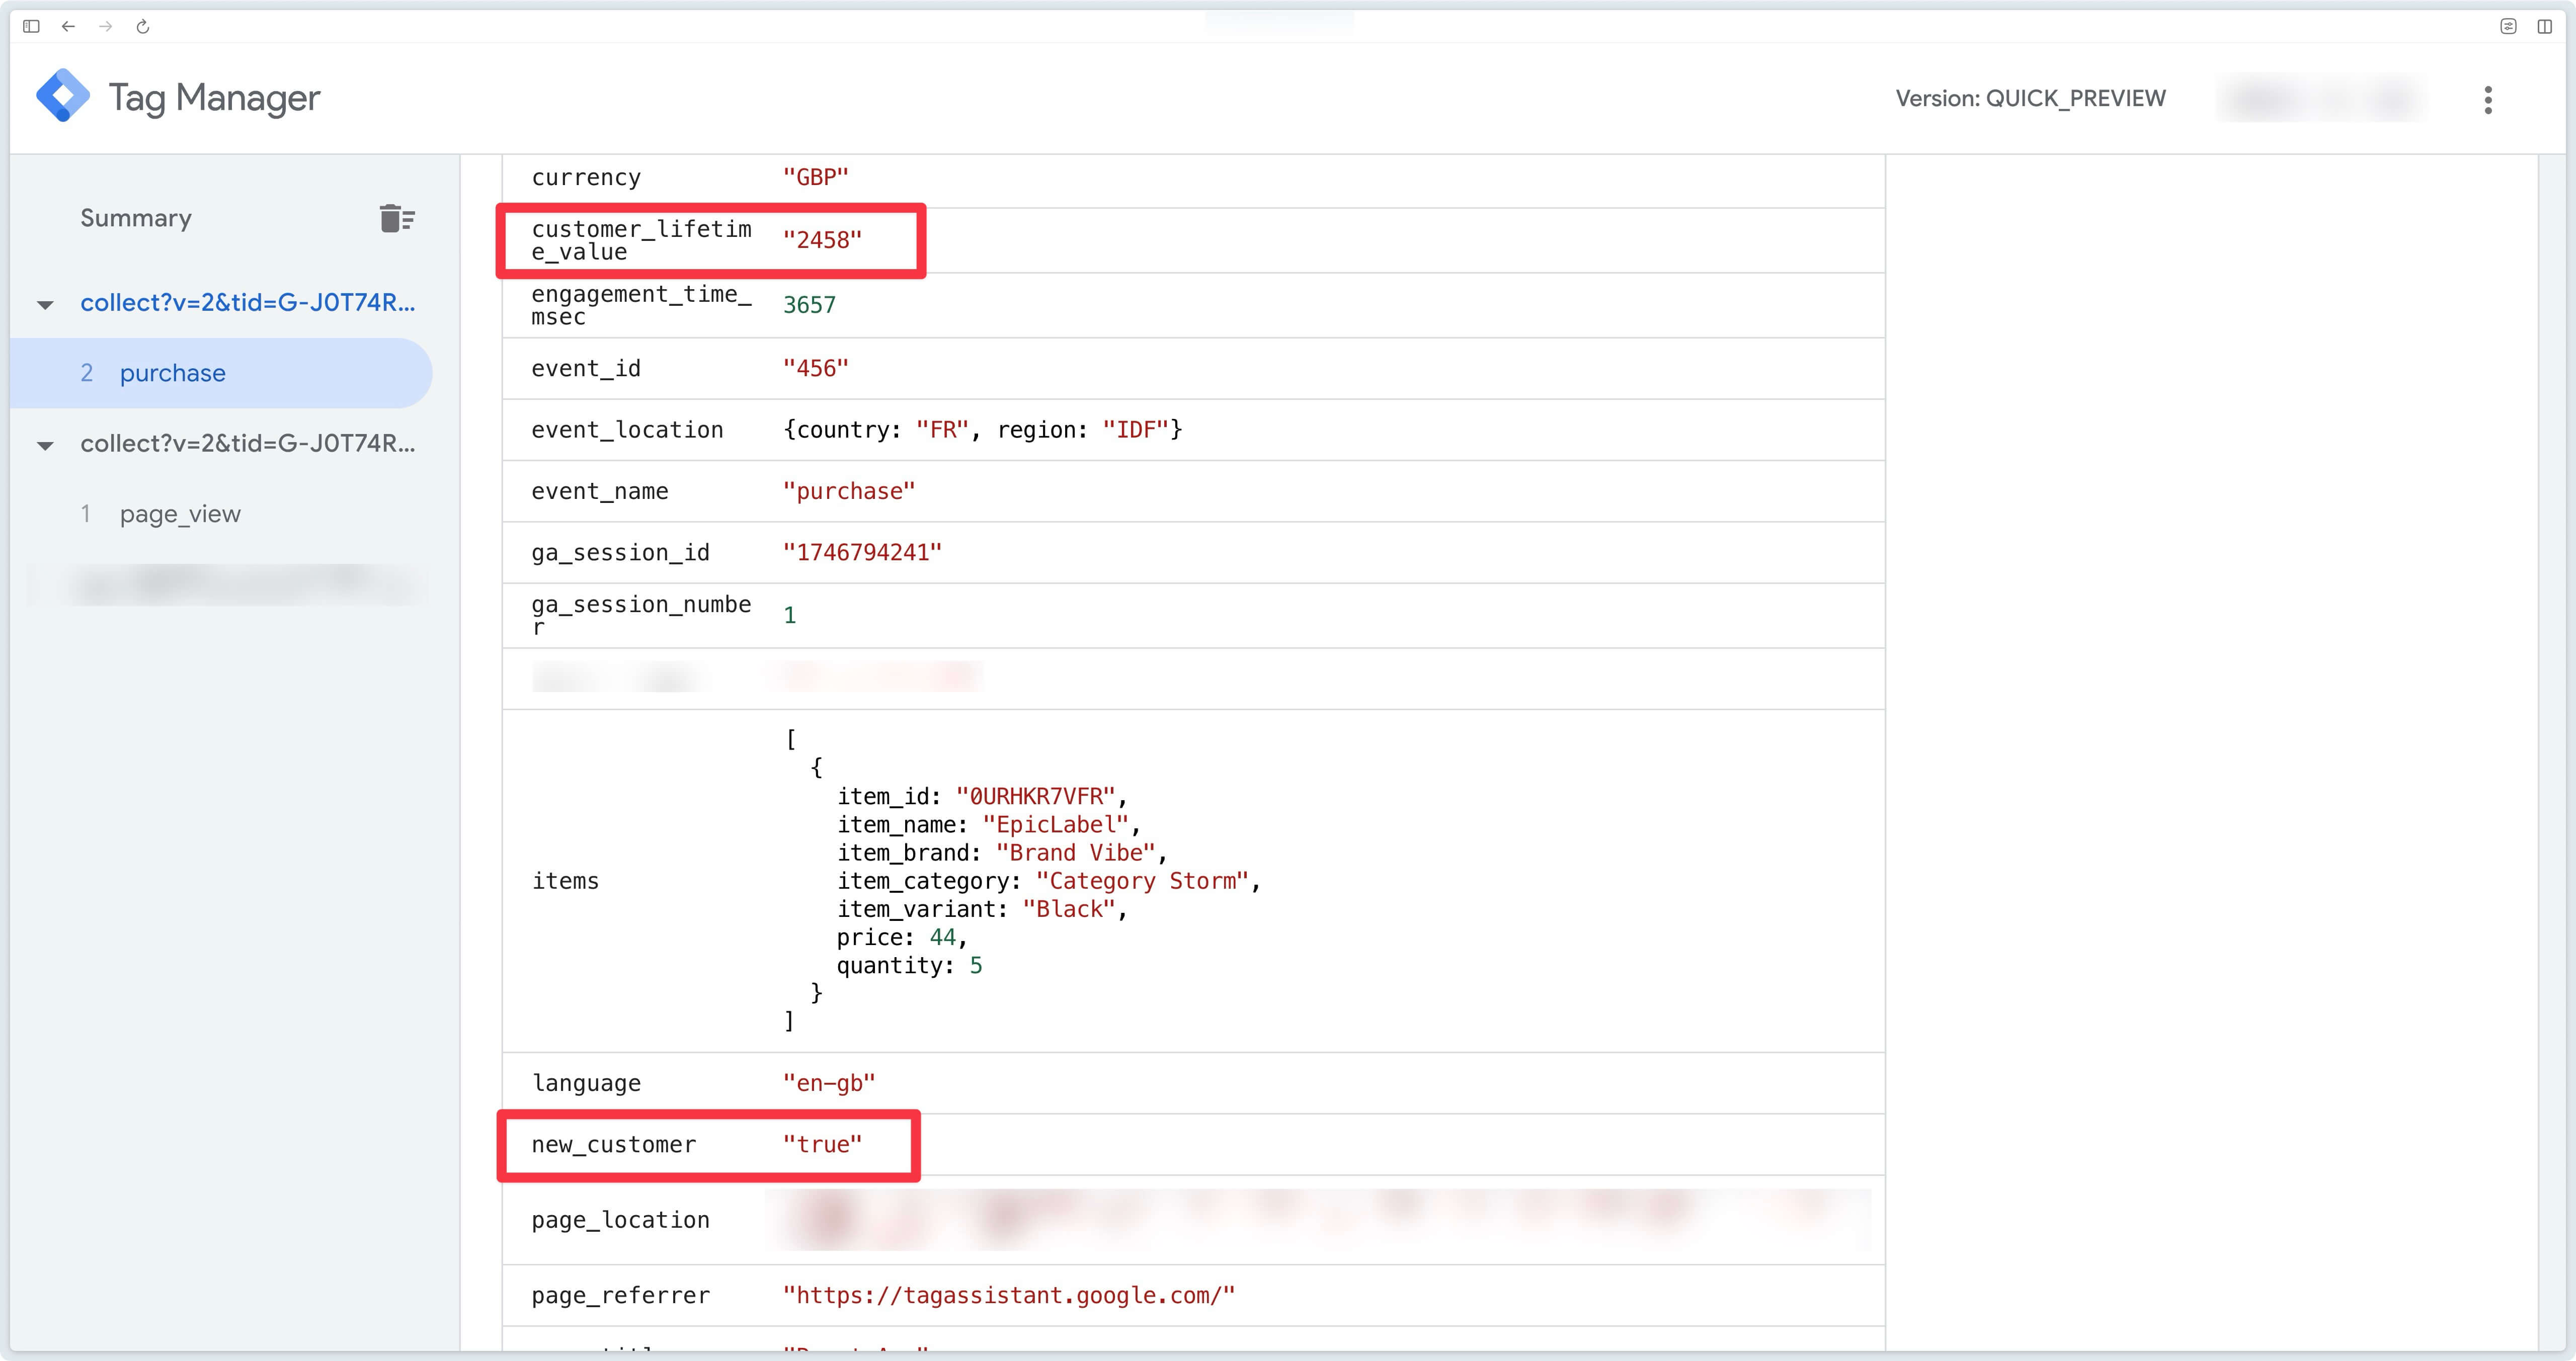Click the item_id "0URHKR7VFR" line
This screenshot has width=2576, height=1361.
coord(982,796)
